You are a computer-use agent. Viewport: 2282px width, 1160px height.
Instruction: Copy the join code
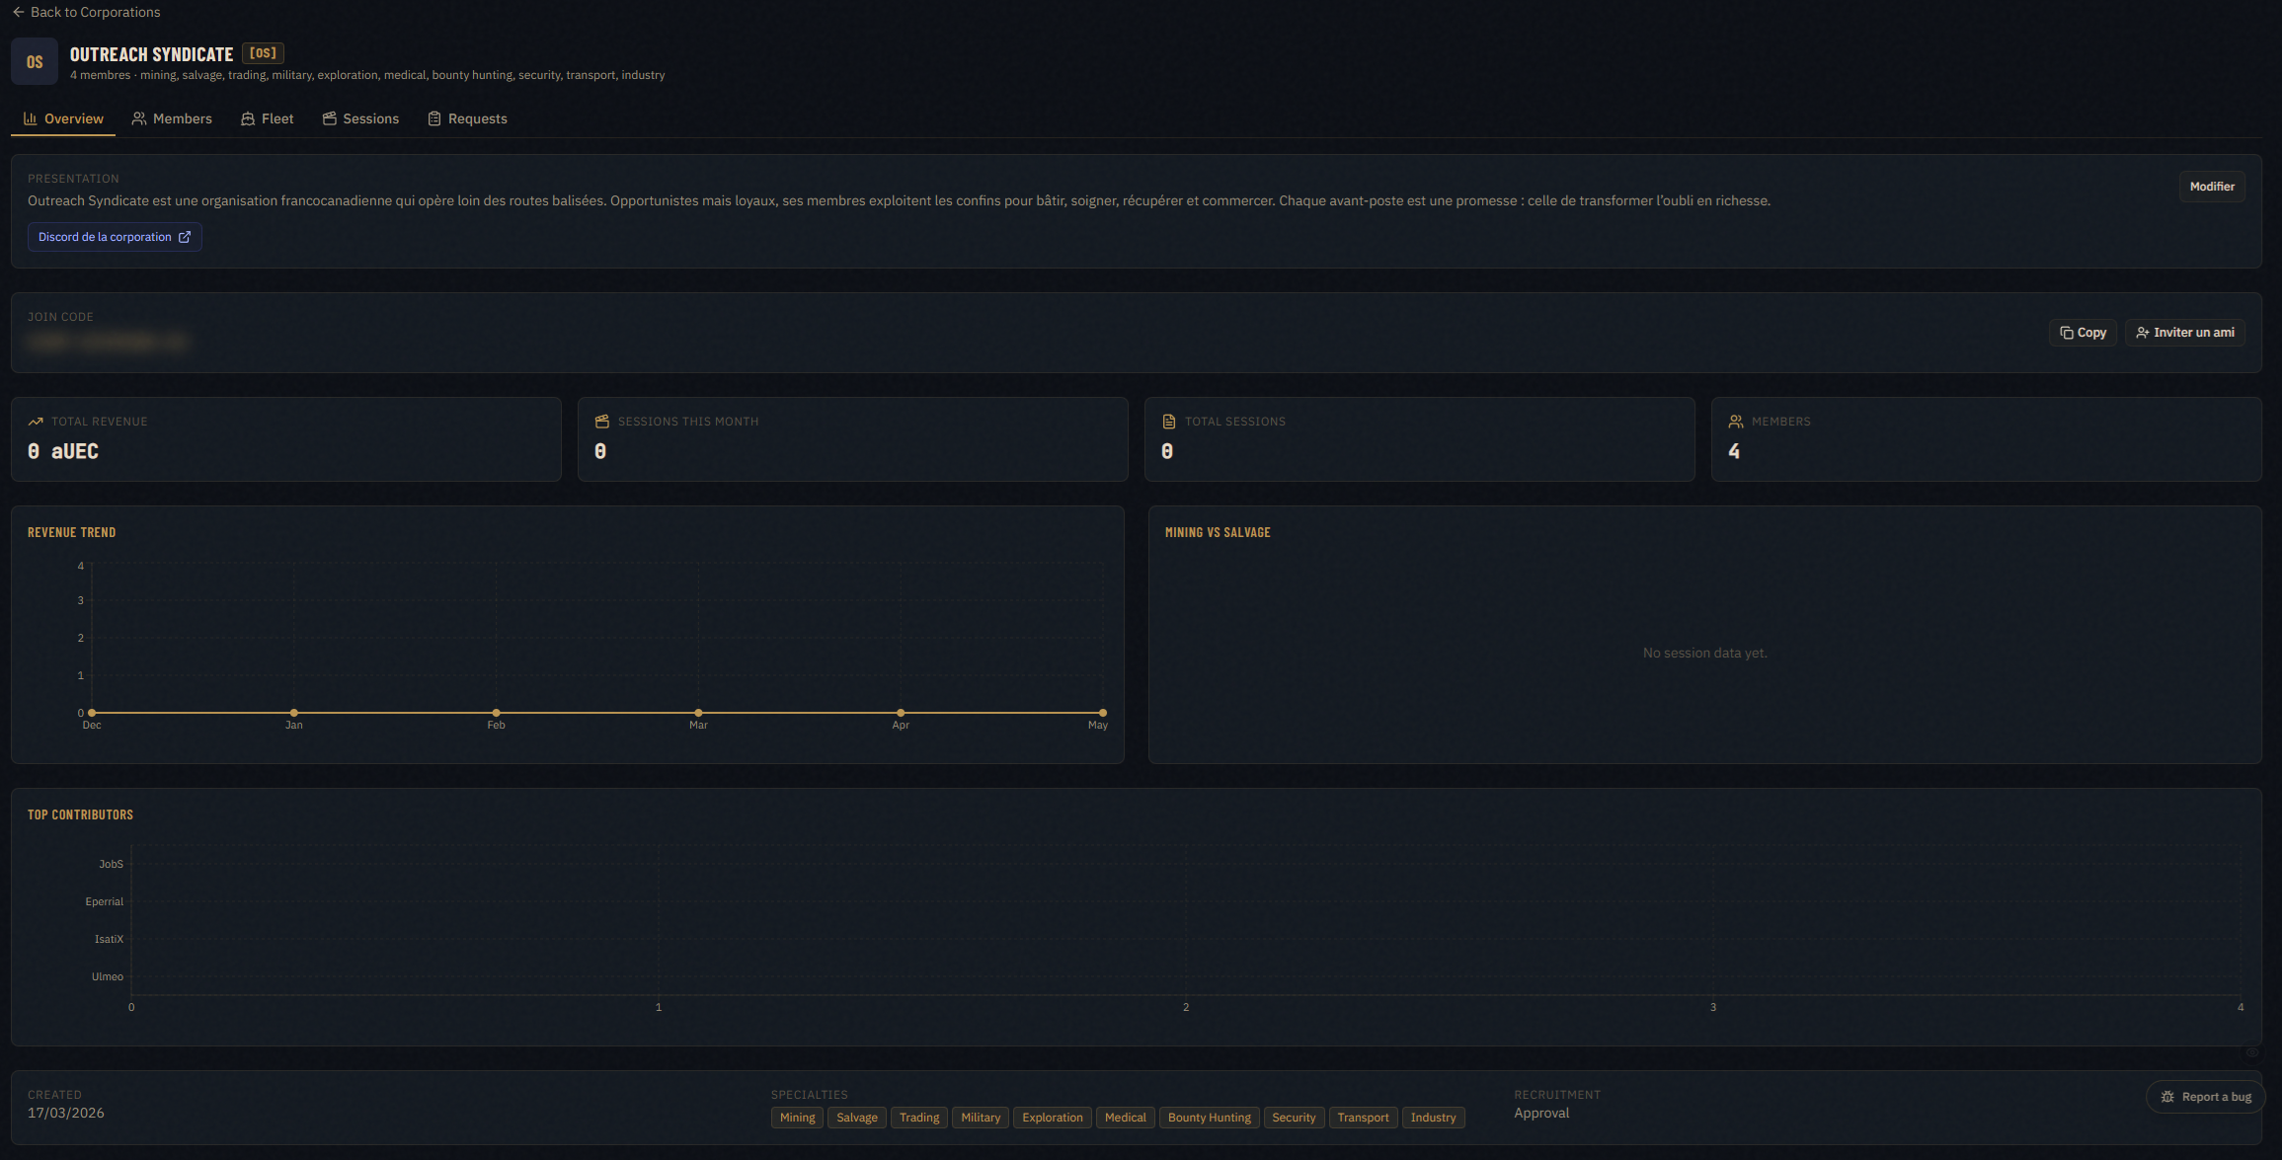pos(2083,333)
